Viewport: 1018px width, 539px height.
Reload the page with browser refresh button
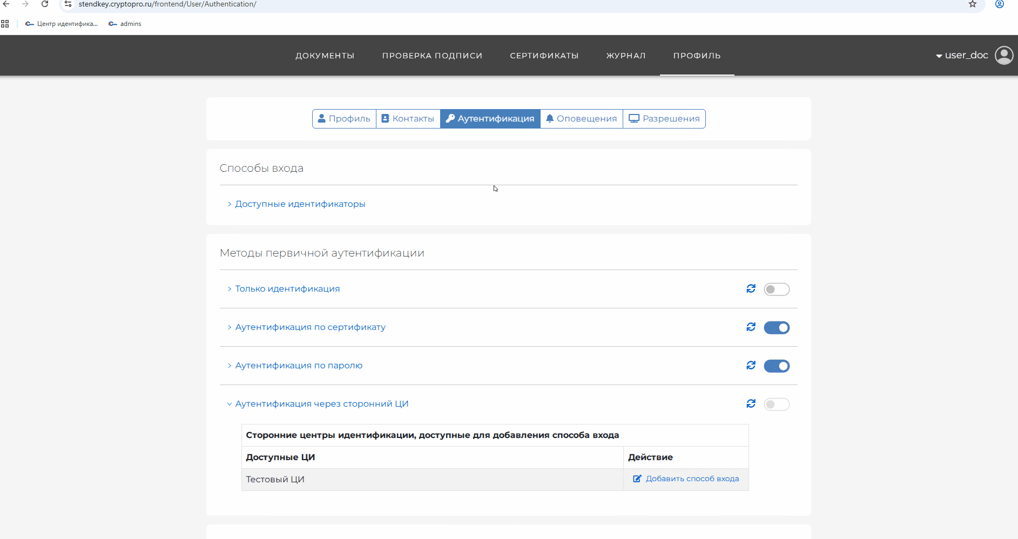[x=45, y=4]
